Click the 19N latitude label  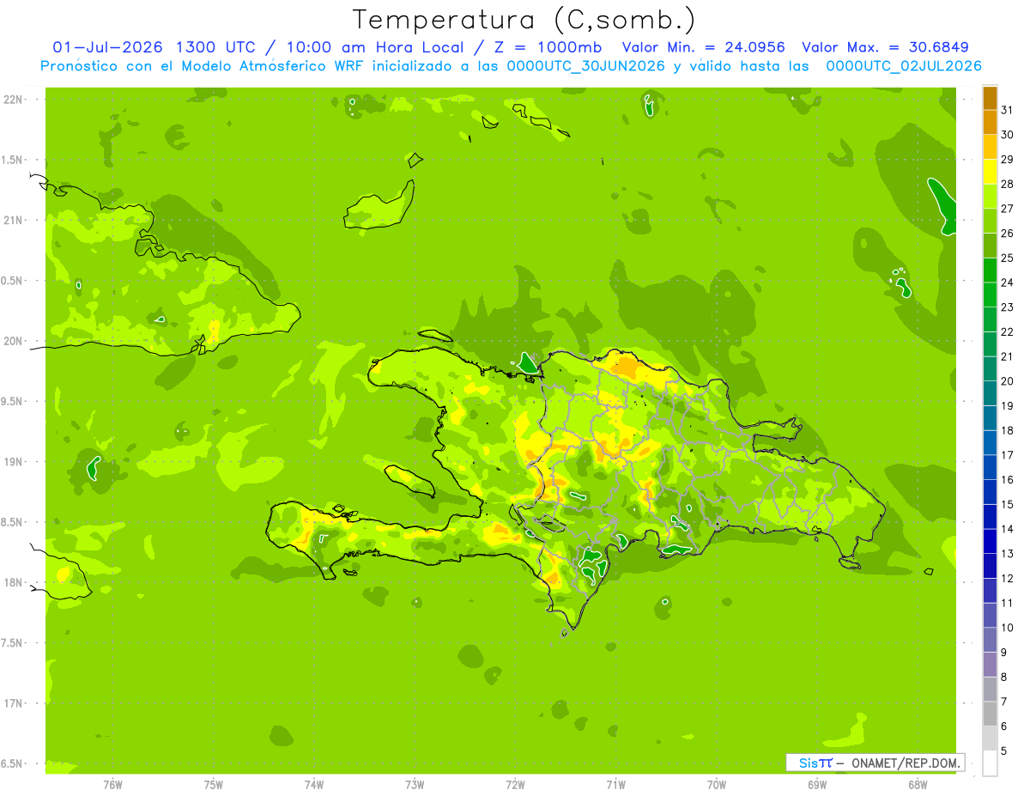(13, 462)
